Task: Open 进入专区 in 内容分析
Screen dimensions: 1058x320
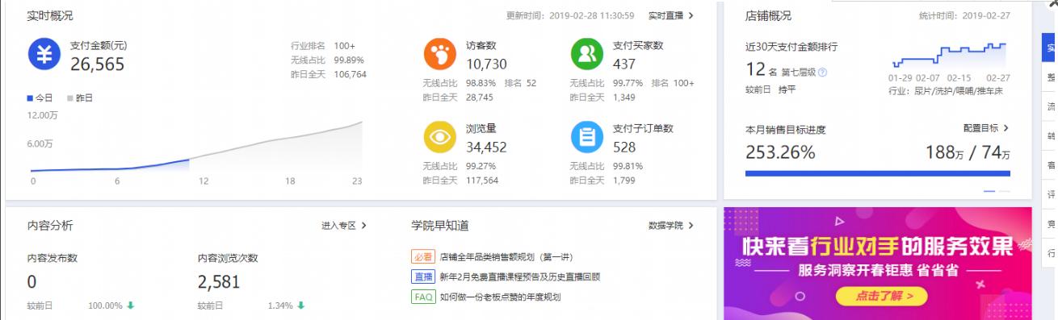Action: pos(344,226)
